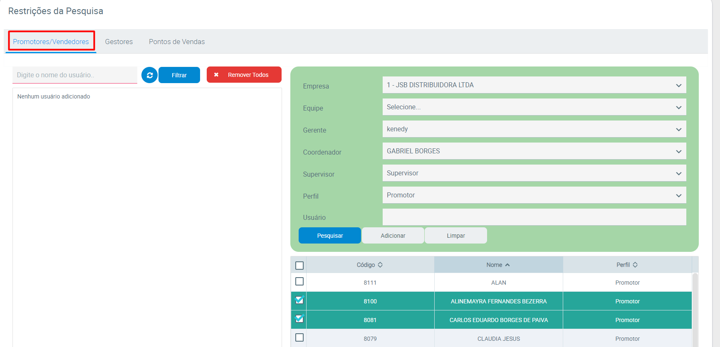Open the Pontos de Vendas tab

coord(177,42)
